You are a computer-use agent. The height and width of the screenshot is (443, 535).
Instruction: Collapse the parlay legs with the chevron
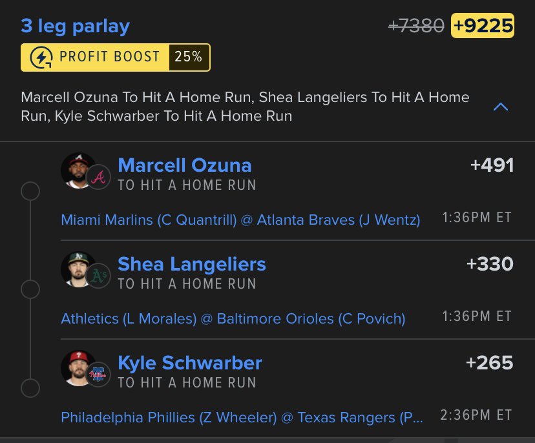coord(501,107)
